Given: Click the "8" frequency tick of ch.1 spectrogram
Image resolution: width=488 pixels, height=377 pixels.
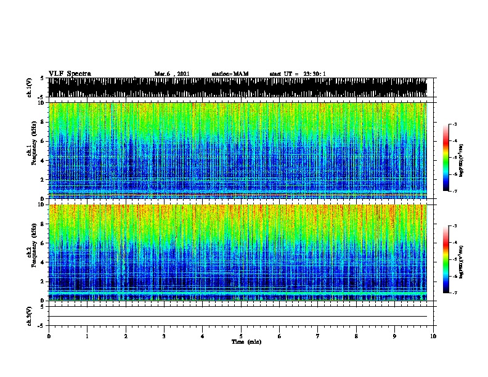Looking at the screenshot, I should (43, 122).
